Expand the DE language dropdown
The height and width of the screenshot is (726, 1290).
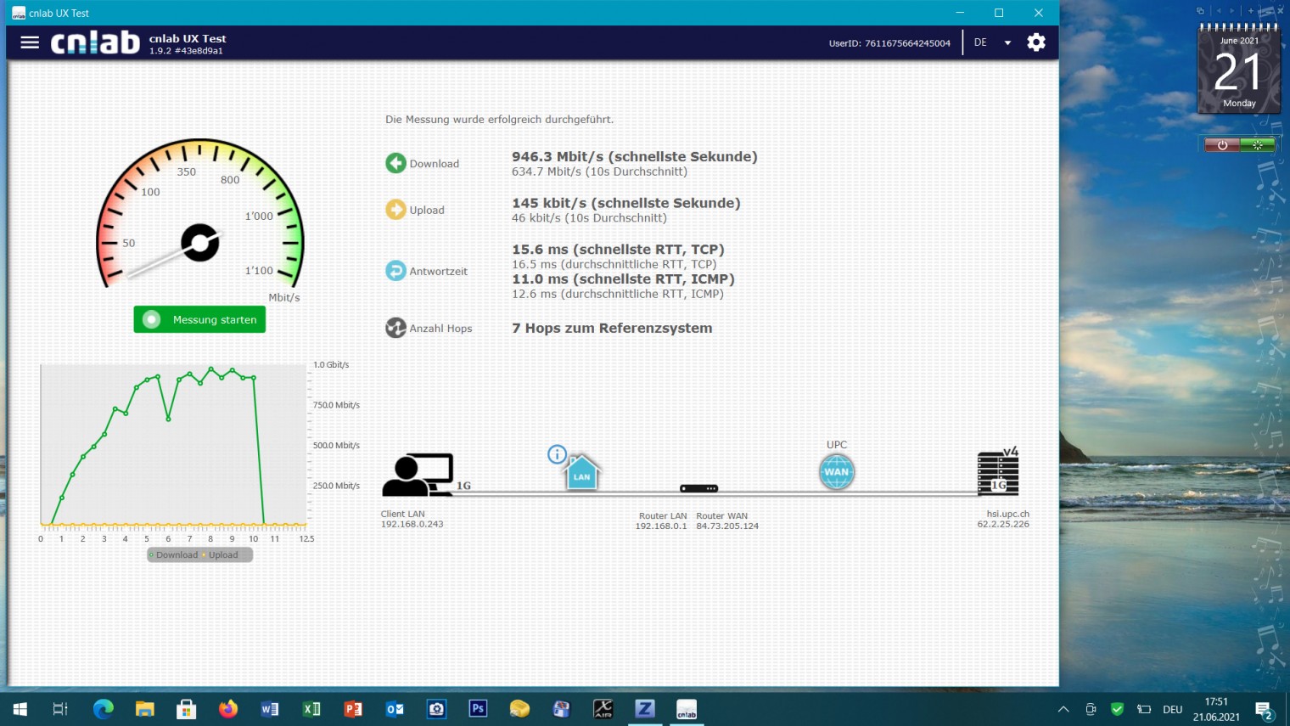pyautogui.click(x=1007, y=42)
